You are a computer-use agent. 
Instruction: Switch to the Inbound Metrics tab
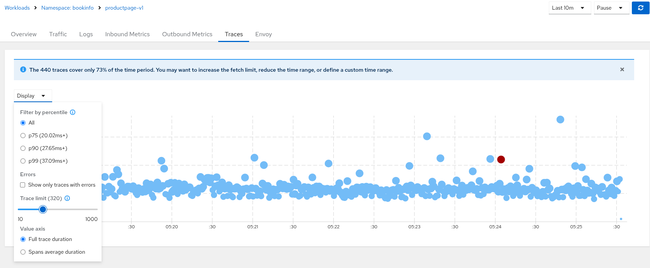click(127, 34)
